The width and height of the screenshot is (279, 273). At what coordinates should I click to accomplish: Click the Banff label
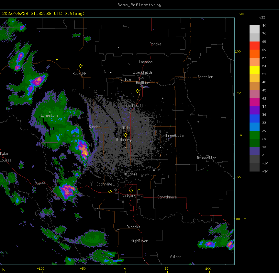tap(40, 184)
